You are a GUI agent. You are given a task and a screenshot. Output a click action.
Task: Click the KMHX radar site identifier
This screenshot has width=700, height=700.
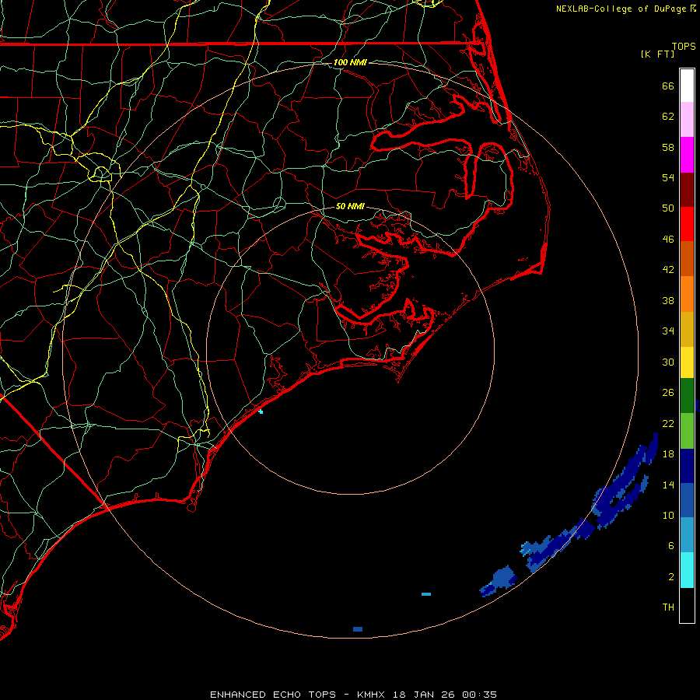(373, 695)
